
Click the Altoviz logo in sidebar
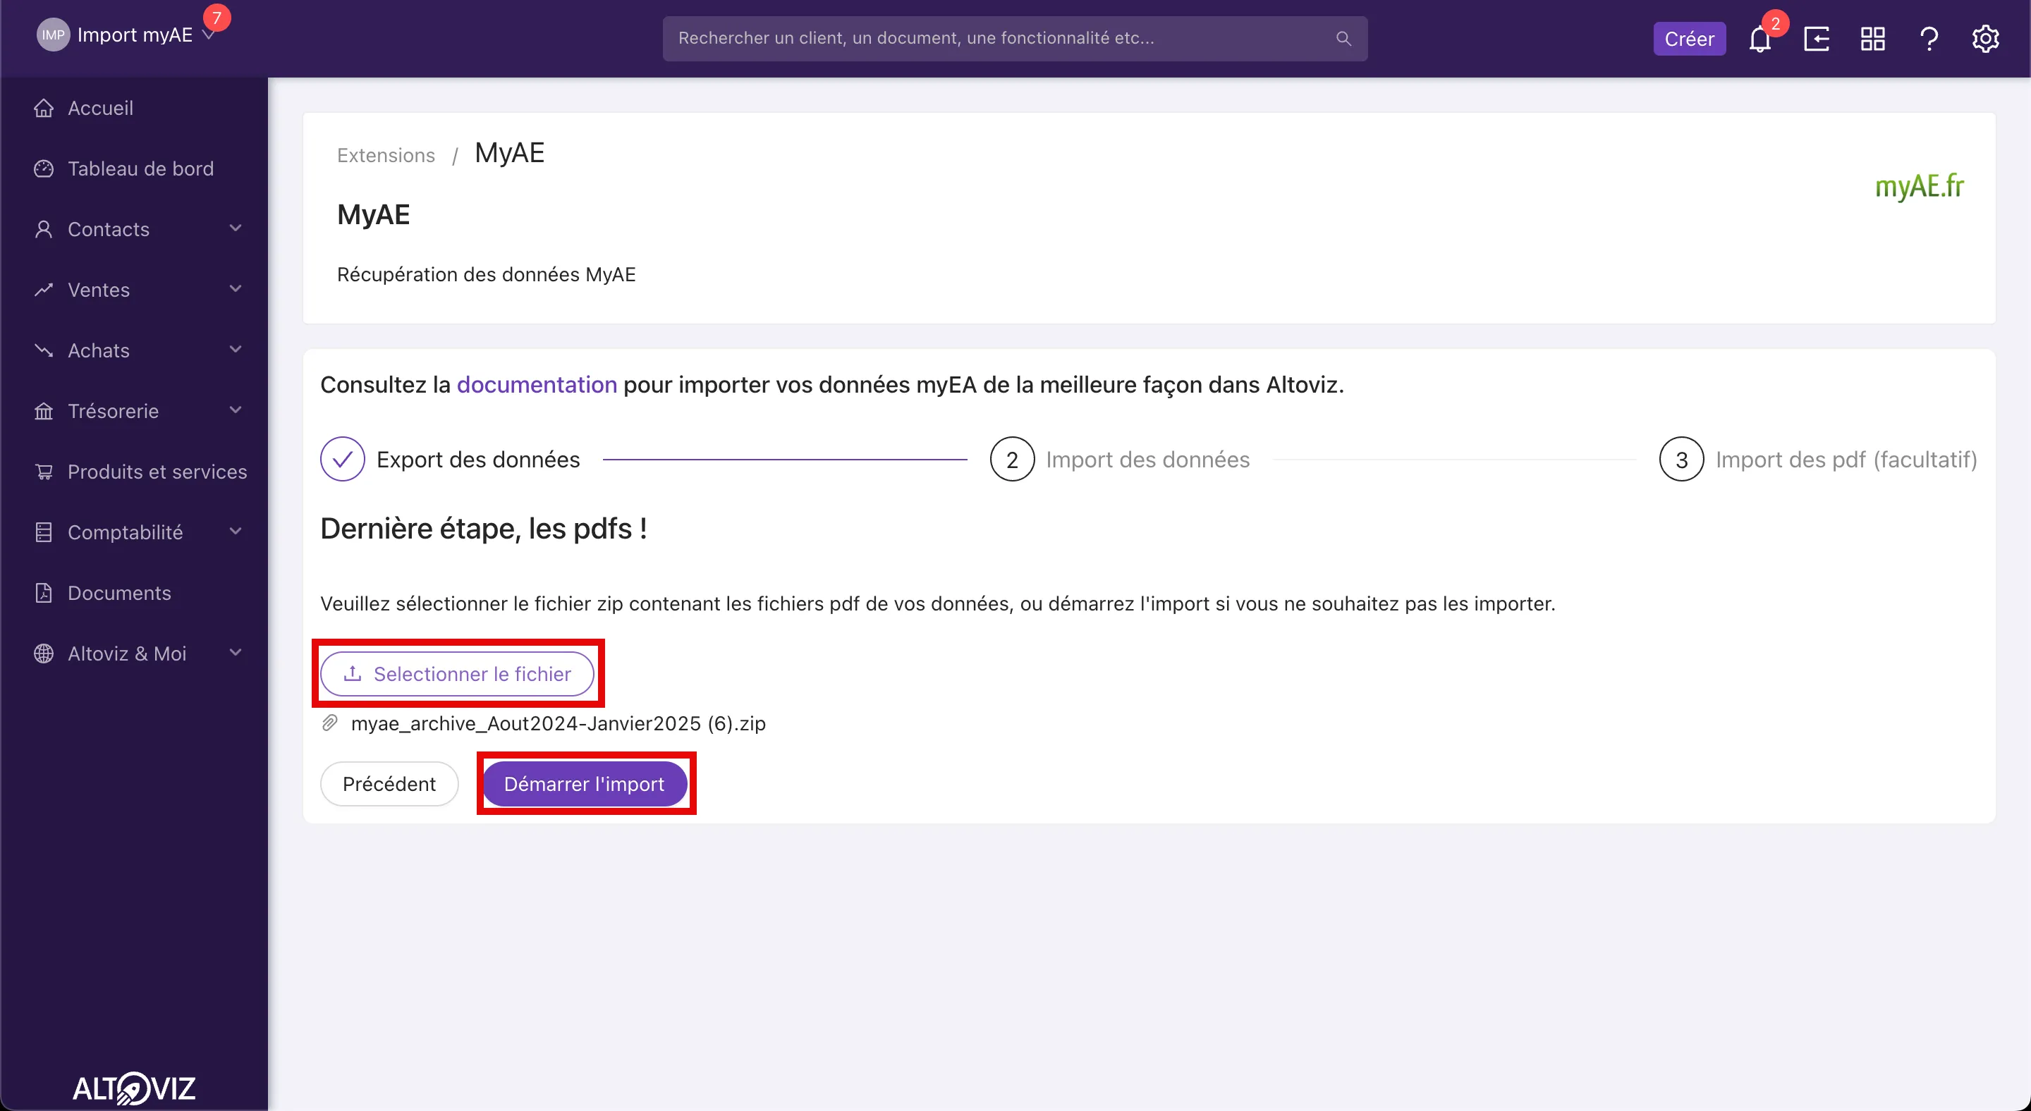pyautogui.click(x=134, y=1088)
